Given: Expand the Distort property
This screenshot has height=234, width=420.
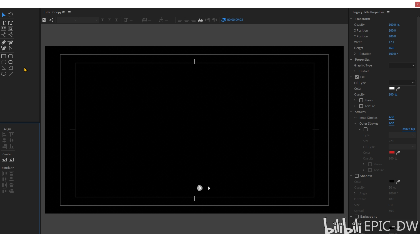Looking at the screenshot, I should tap(355, 71).
